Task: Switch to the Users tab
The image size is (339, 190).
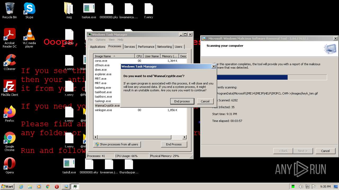Action: tap(179, 47)
